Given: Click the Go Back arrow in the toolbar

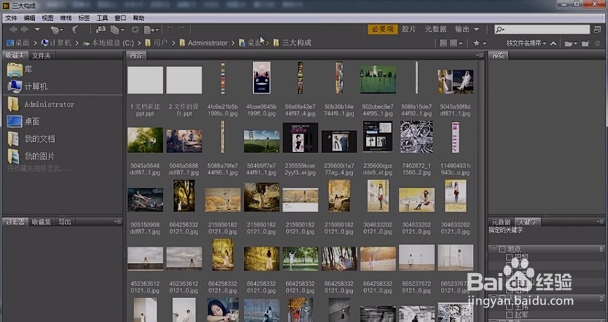Looking at the screenshot, I should click(x=13, y=30).
